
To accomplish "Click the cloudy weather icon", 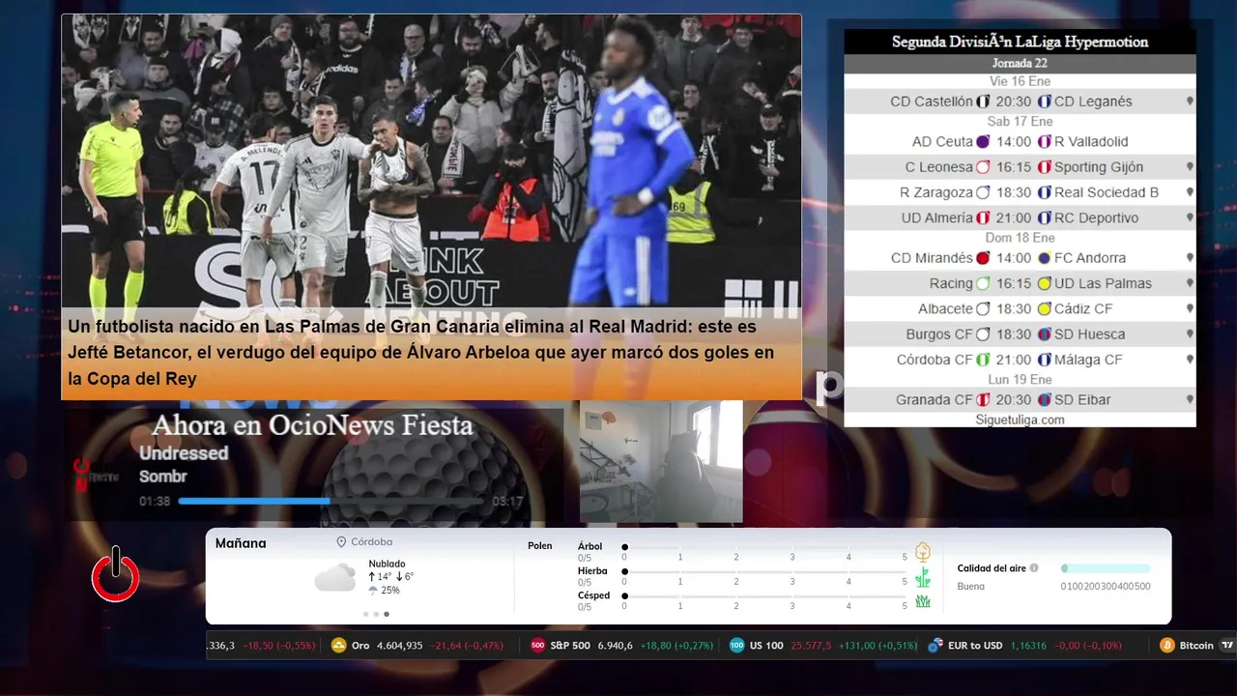I will [x=335, y=578].
